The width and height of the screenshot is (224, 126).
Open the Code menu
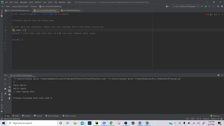[x=31, y=2]
